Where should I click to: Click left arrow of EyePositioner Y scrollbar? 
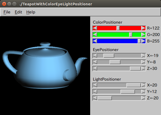95,62
